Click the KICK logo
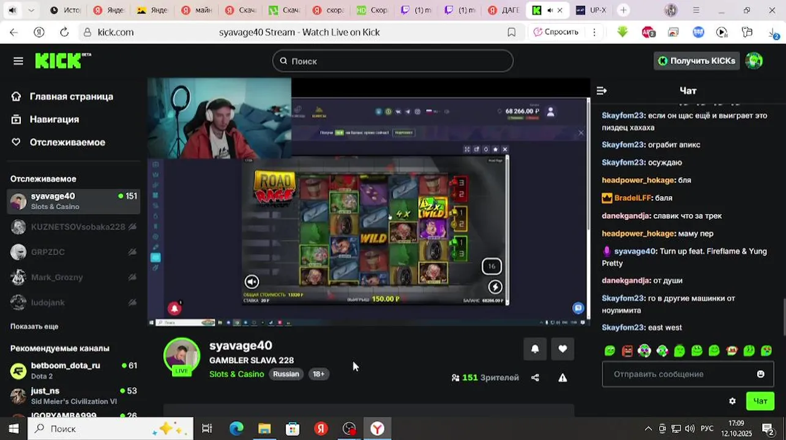 coord(63,61)
